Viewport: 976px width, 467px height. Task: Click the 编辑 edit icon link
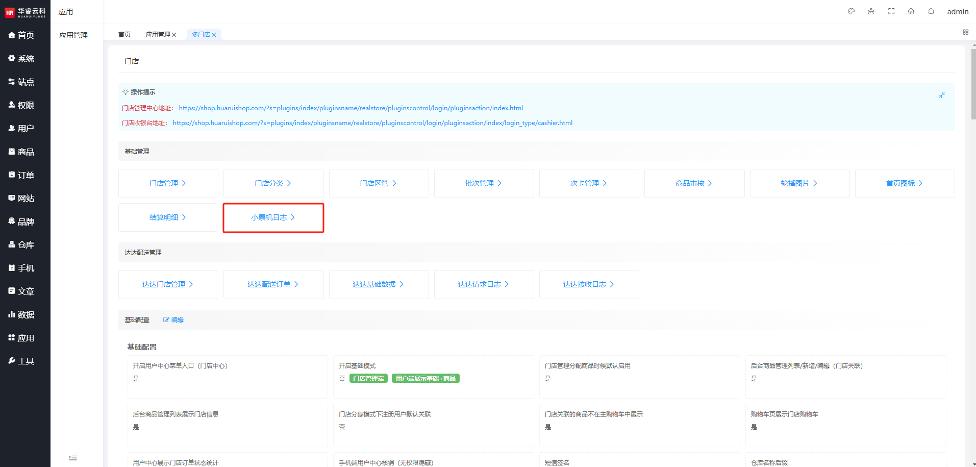tap(173, 320)
